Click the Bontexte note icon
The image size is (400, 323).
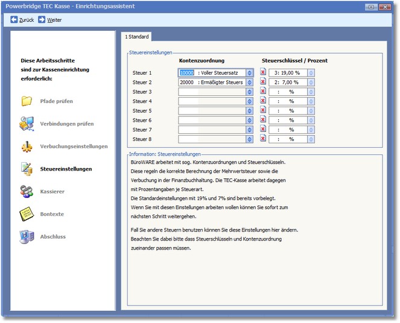27,214
